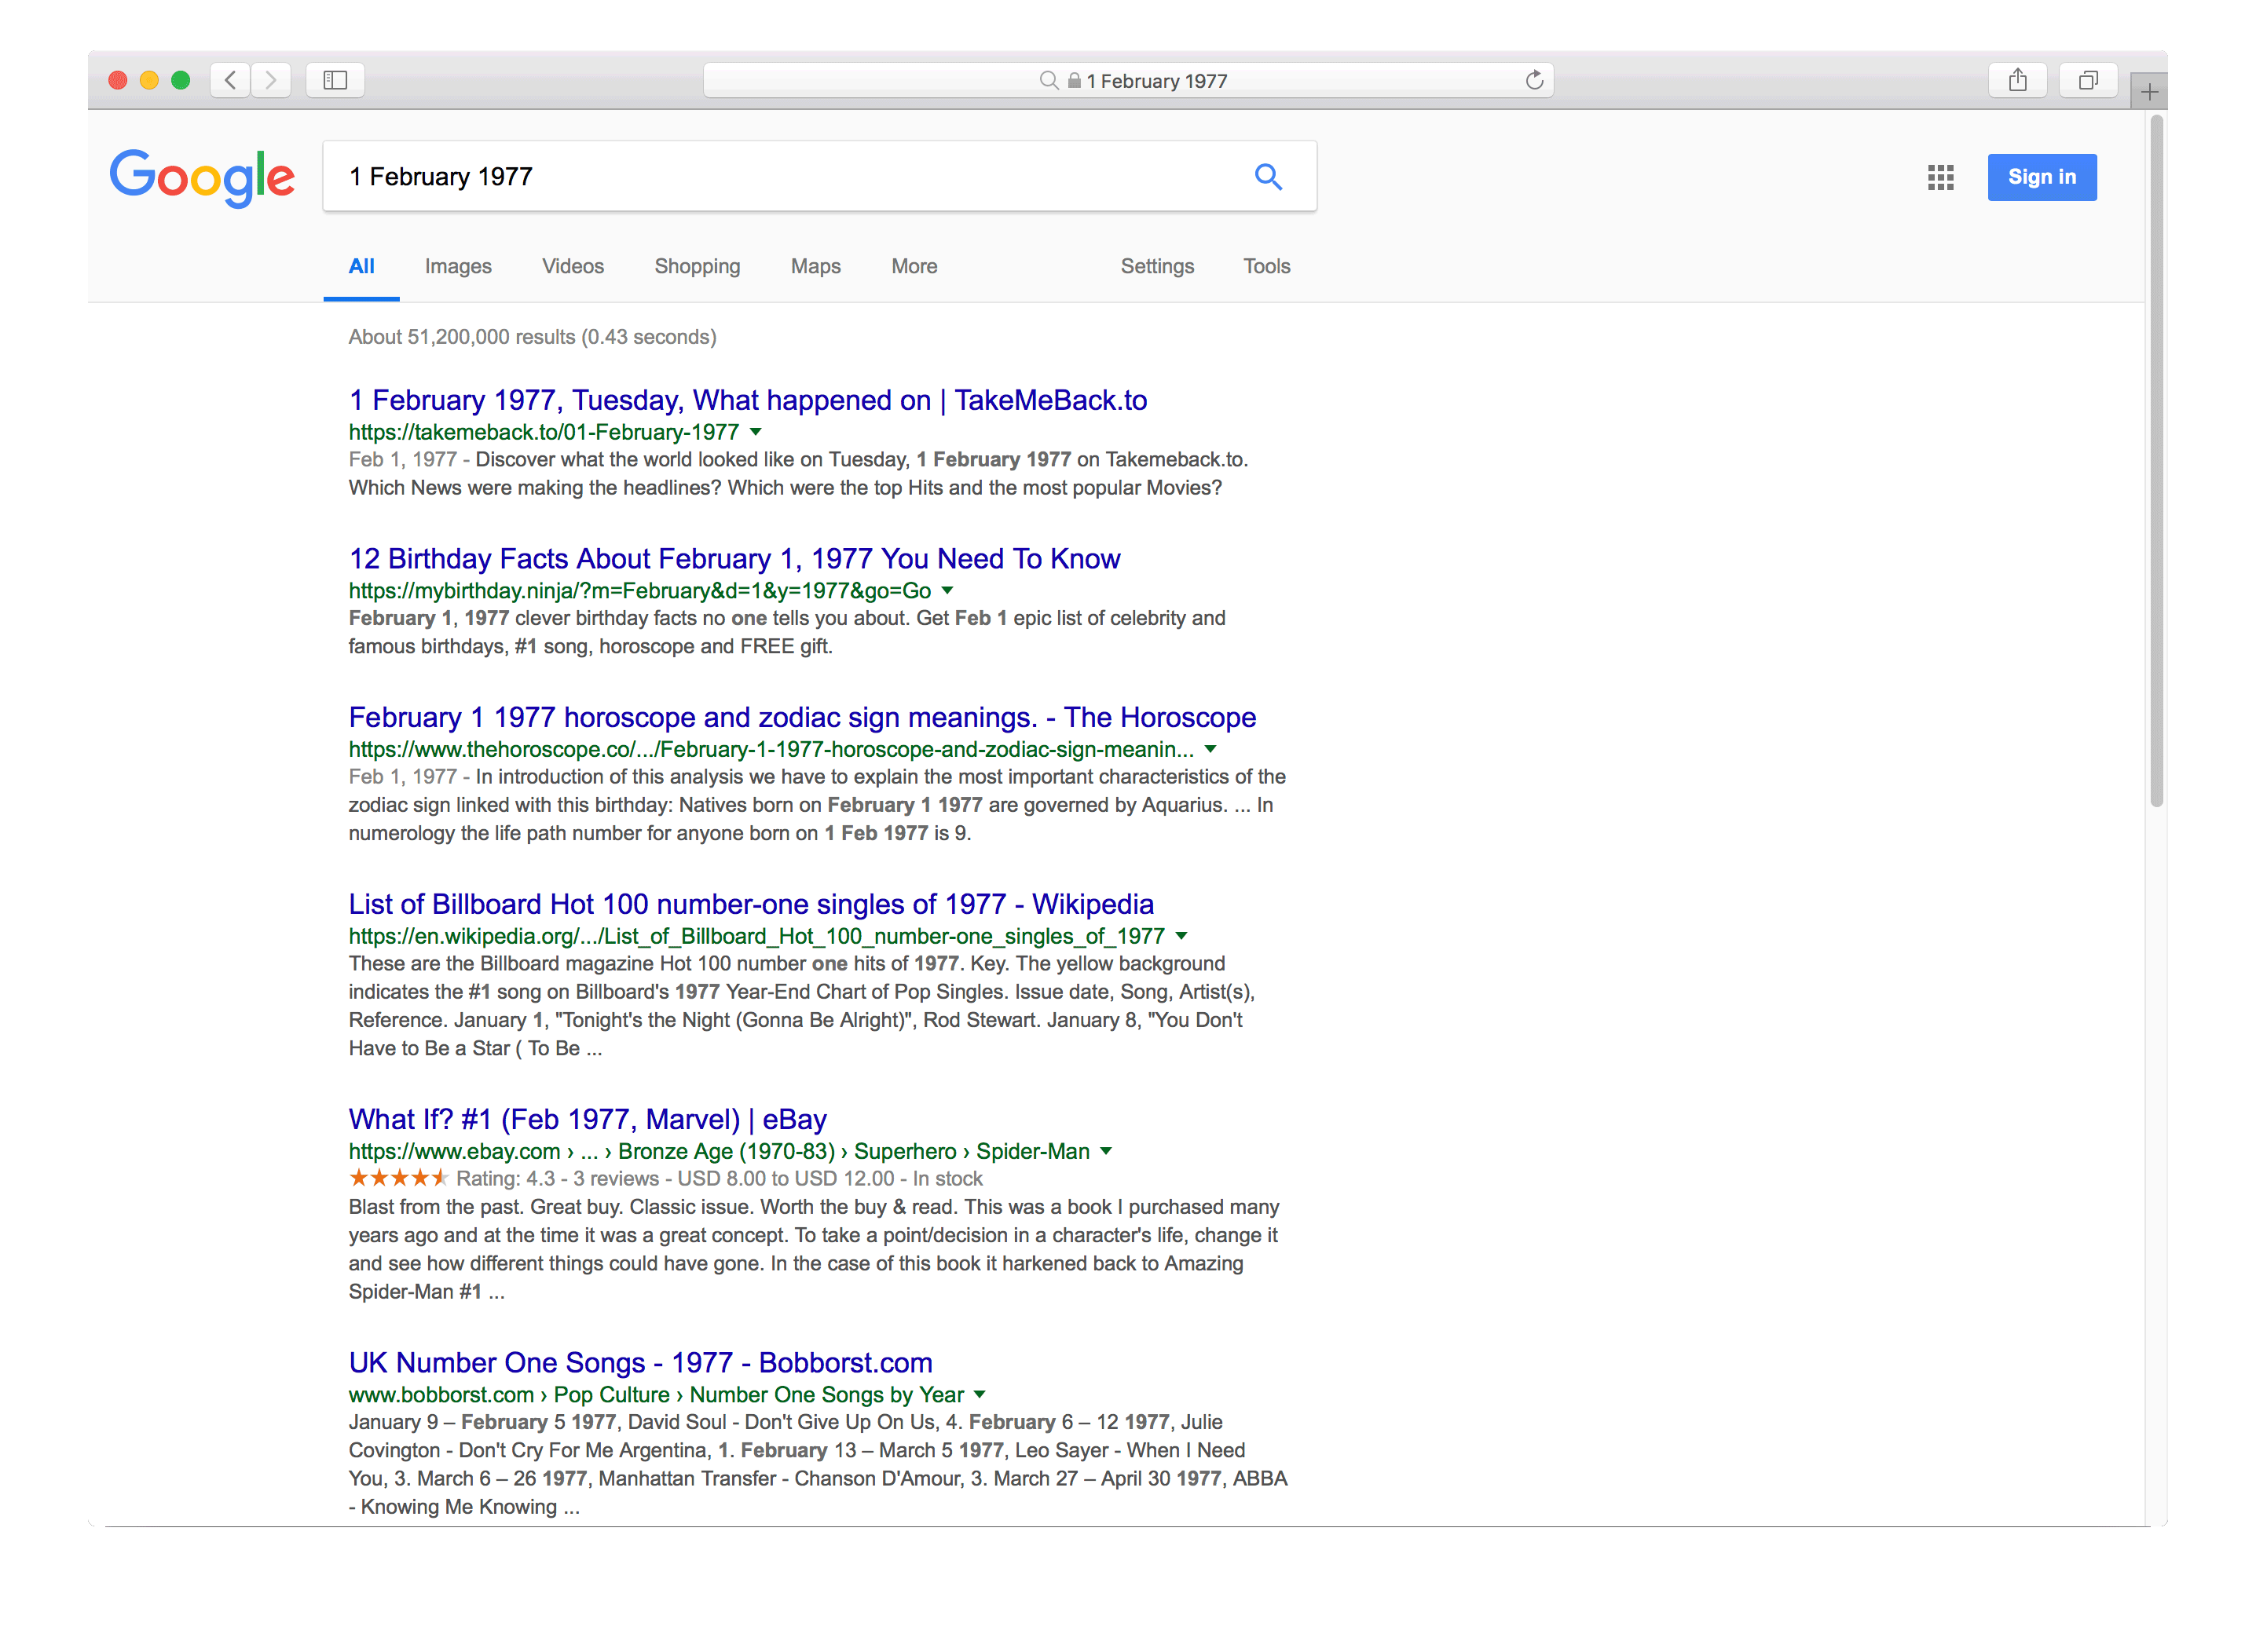Click the Safari back arrow button
The height and width of the screenshot is (1652, 2256).
point(230,80)
